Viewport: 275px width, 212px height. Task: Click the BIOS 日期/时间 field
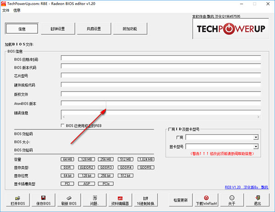click(x=161, y=58)
